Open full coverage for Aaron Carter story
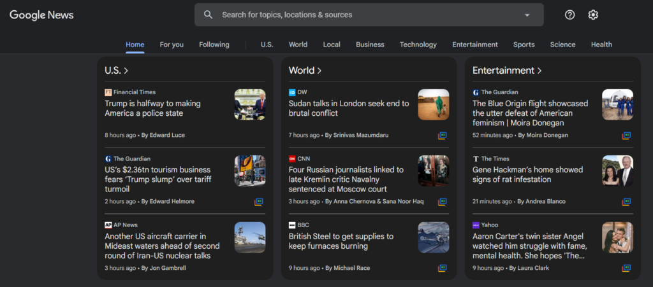The image size is (653, 287). 626,269
